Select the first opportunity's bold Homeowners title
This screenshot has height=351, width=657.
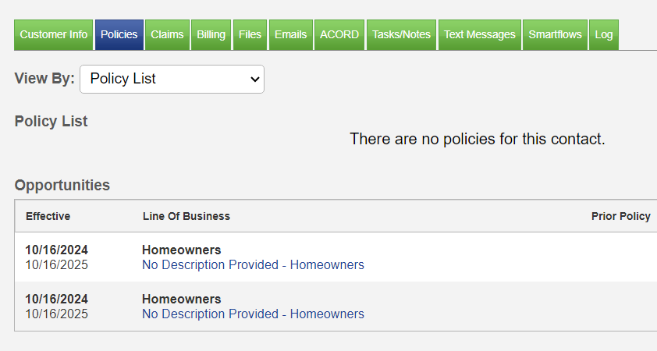point(181,250)
